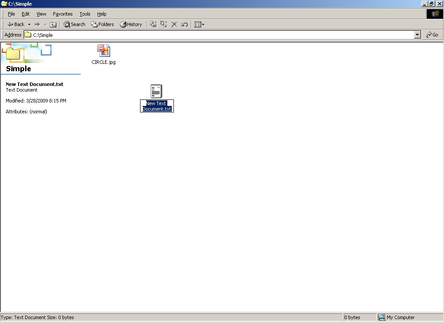Click the 0 bytes status bar pane
This screenshot has width=444, height=323.
(x=359, y=317)
